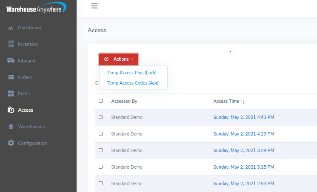
Task: Click the Items boxes icon
Action: coord(11,93)
